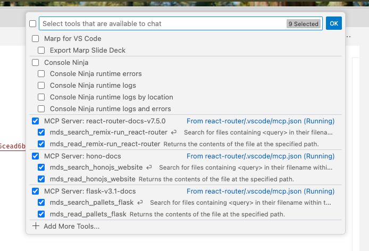Open react-router mcp.json link for hono-docs
Viewport: 369px width, 251px height.
coord(261,156)
